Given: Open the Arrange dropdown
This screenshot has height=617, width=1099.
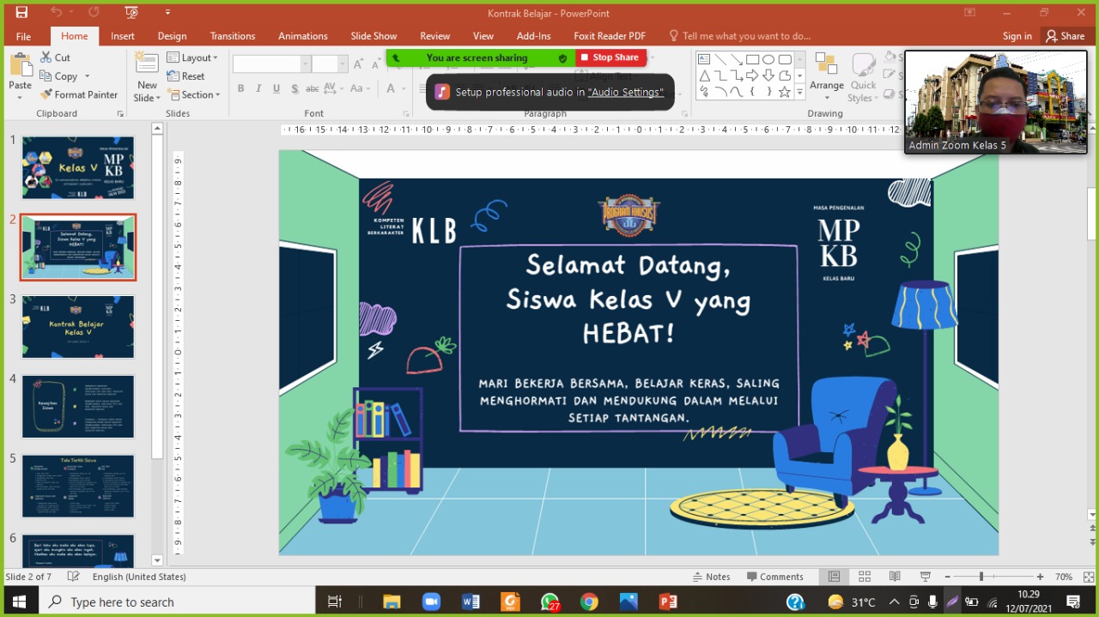Looking at the screenshot, I should [826, 77].
